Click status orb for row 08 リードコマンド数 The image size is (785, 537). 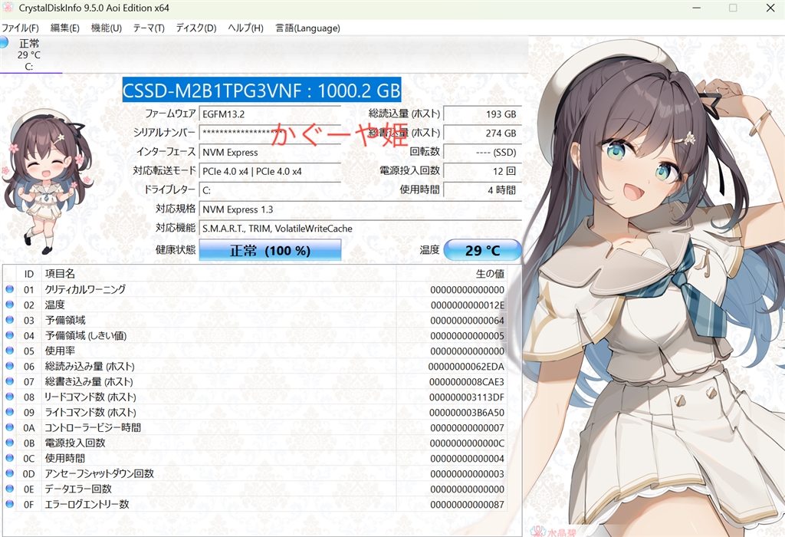tap(9, 397)
